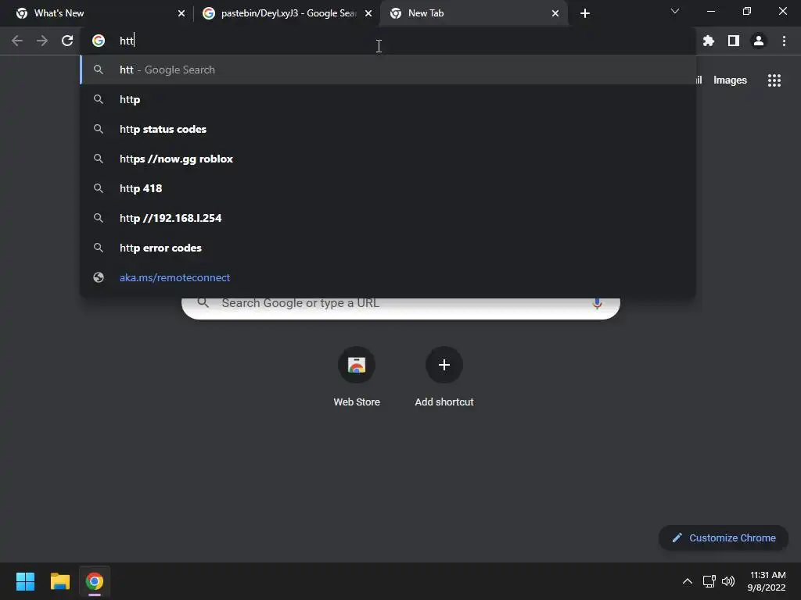Click the Chrome taskbar icon
This screenshot has height=600, width=801.
(95, 581)
